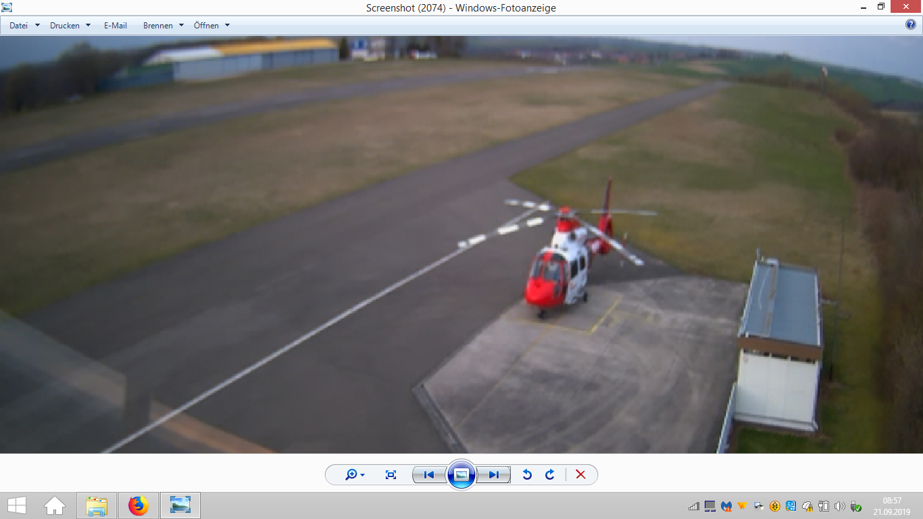Launch Firefox from the taskbar
The height and width of the screenshot is (519, 923).
[x=138, y=505]
